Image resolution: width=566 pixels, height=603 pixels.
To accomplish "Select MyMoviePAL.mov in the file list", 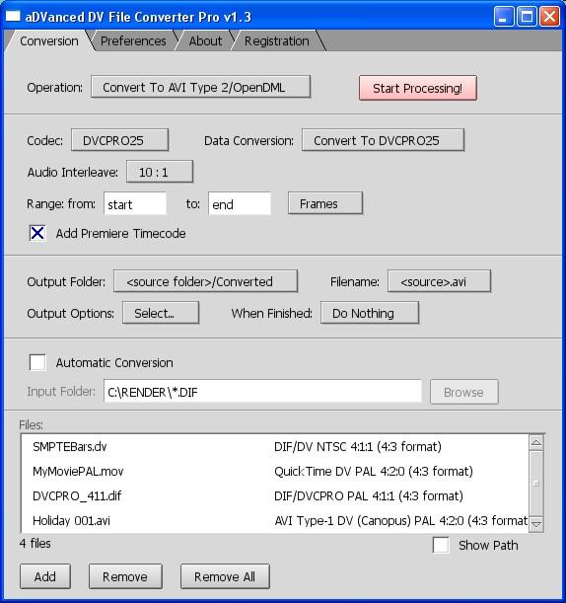I will point(78,471).
